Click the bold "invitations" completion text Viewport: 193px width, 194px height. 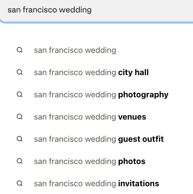pos(139,184)
